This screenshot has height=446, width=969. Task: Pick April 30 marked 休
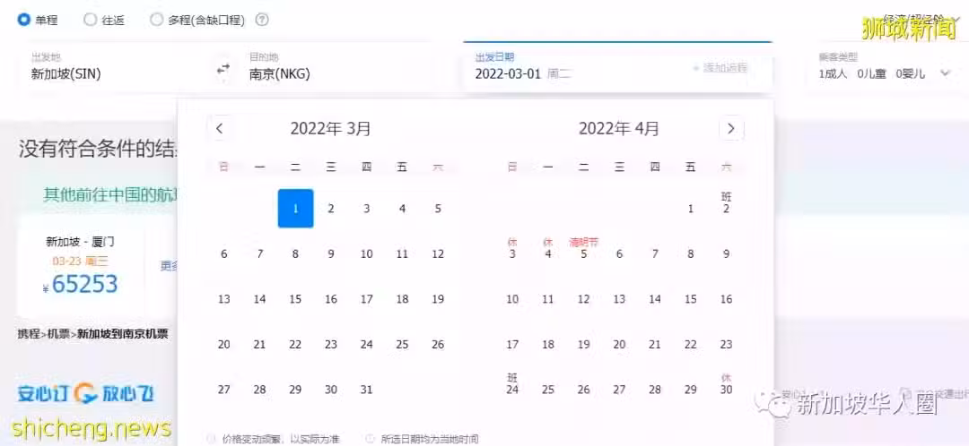(726, 385)
